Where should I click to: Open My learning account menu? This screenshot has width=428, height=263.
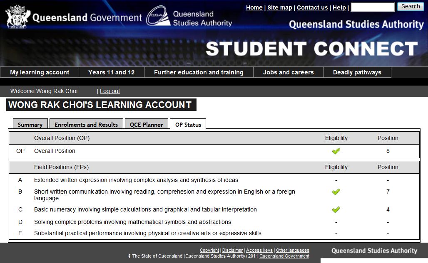40,72
